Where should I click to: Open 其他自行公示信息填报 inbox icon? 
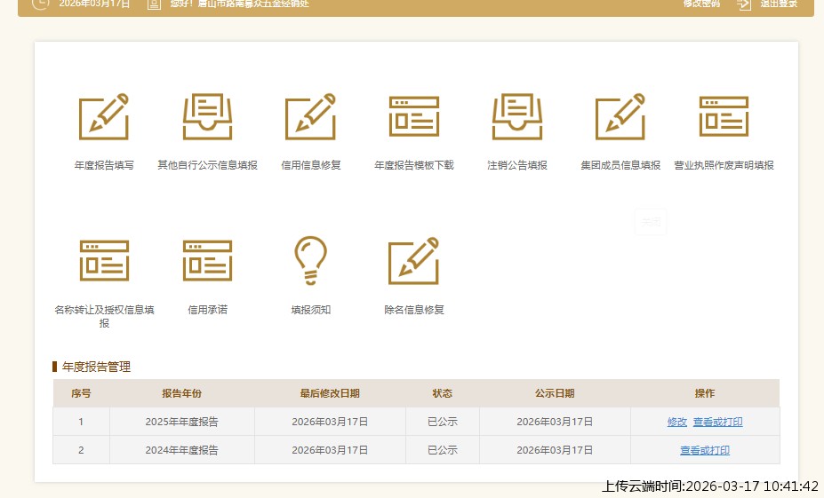[x=207, y=116]
